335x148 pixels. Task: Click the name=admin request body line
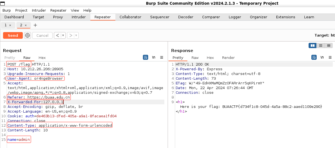click(19, 140)
